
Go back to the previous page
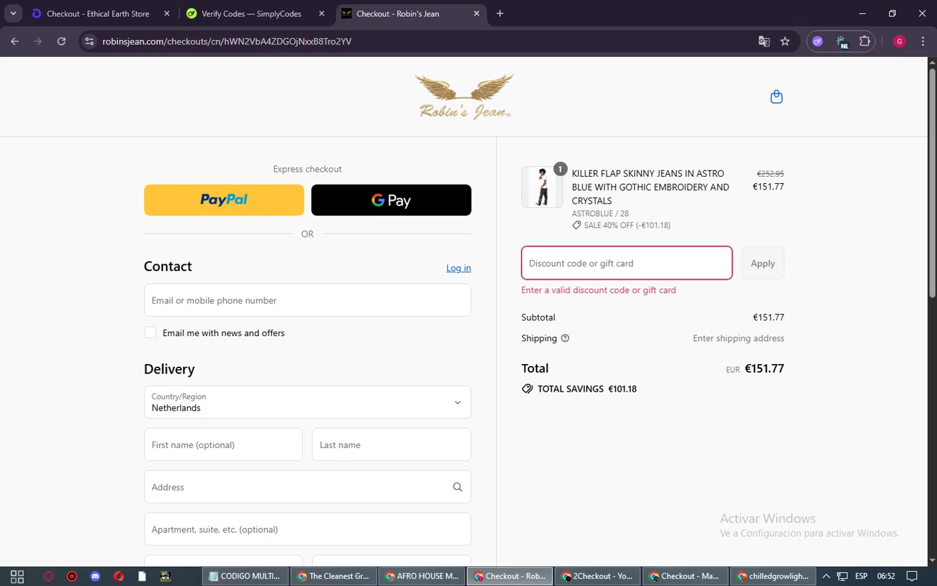point(15,41)
